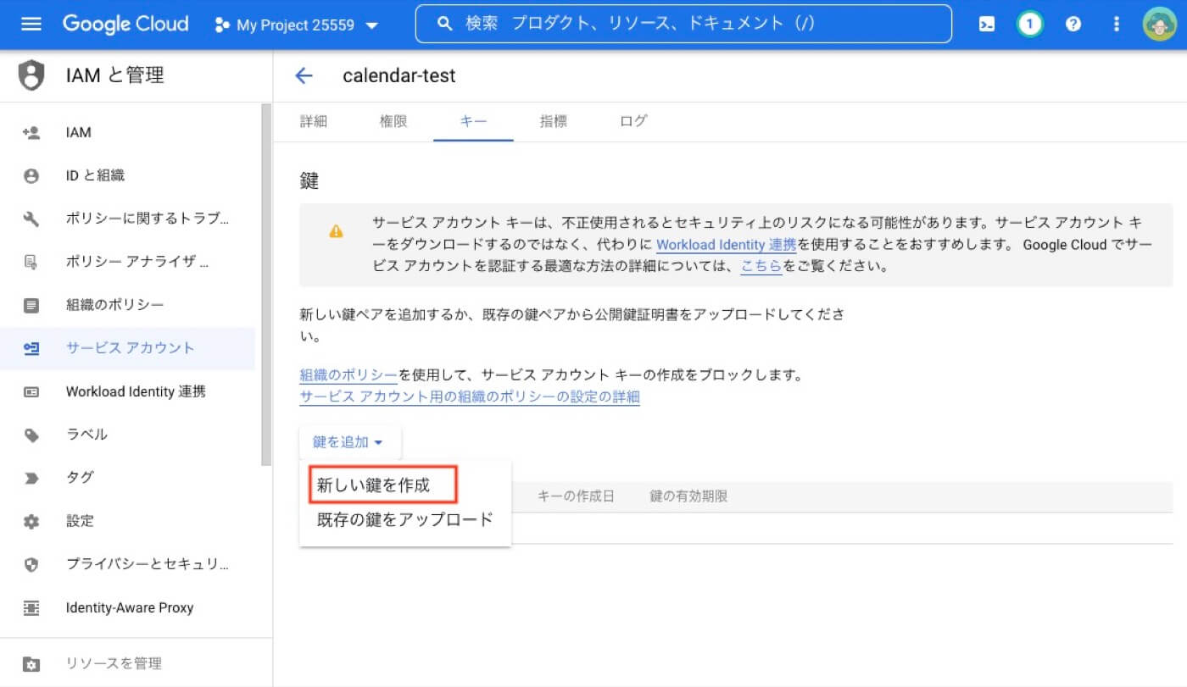
Task: Click the IAM add-person icon
Action: point(31,132)
